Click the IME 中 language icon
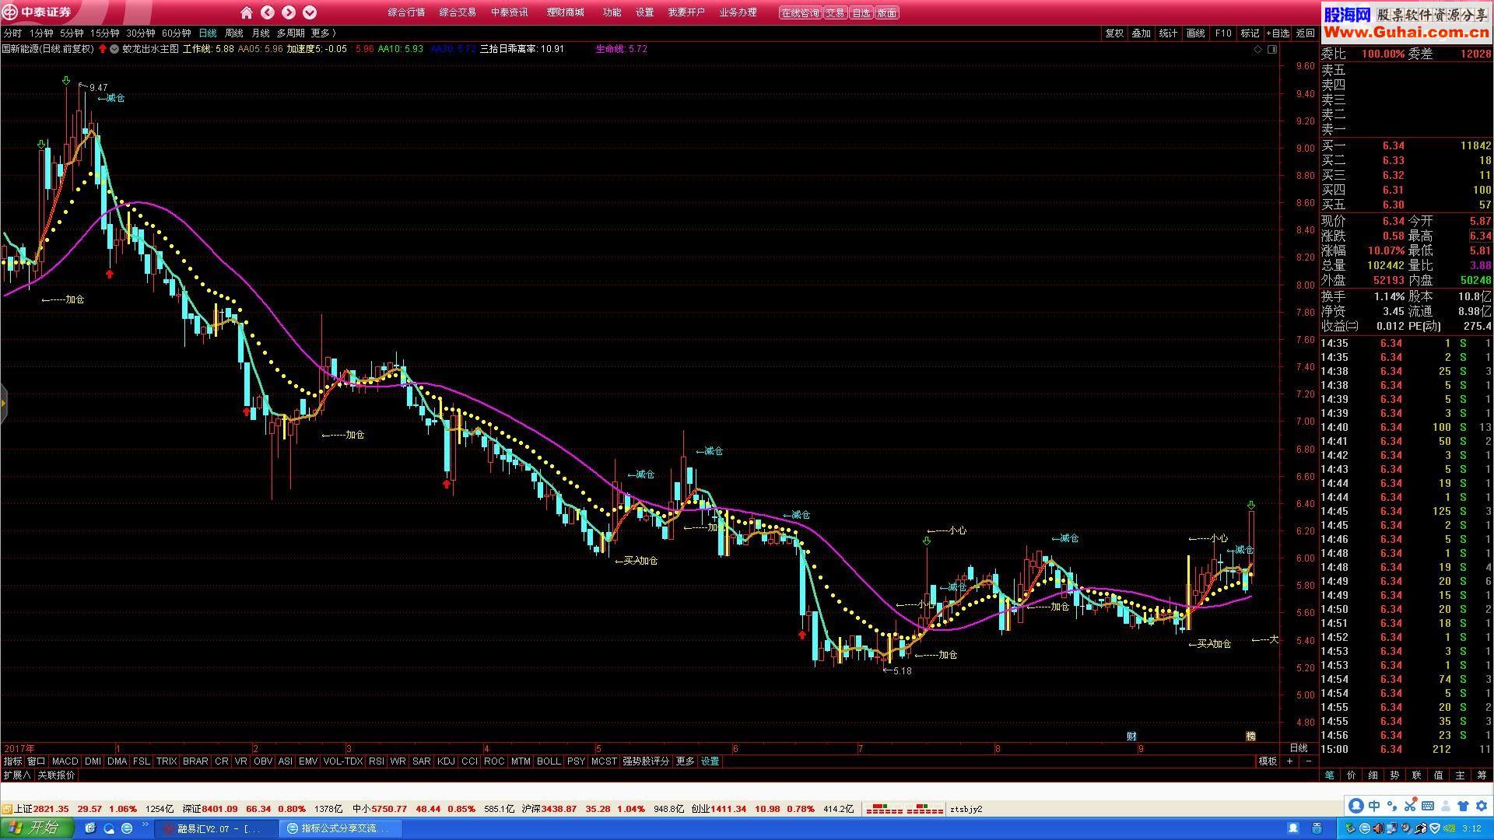1494x840 pixels. pos(1374,806)
